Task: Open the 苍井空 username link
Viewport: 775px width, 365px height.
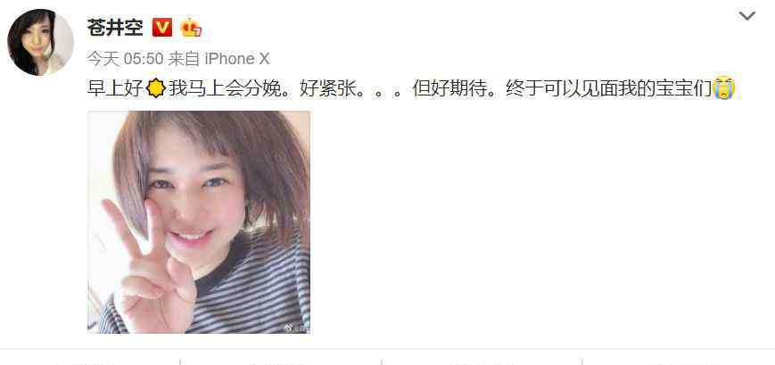Action: [115, 28]
